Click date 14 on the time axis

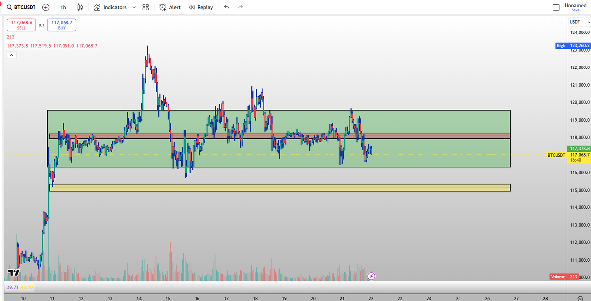click(x=139, y=298)
